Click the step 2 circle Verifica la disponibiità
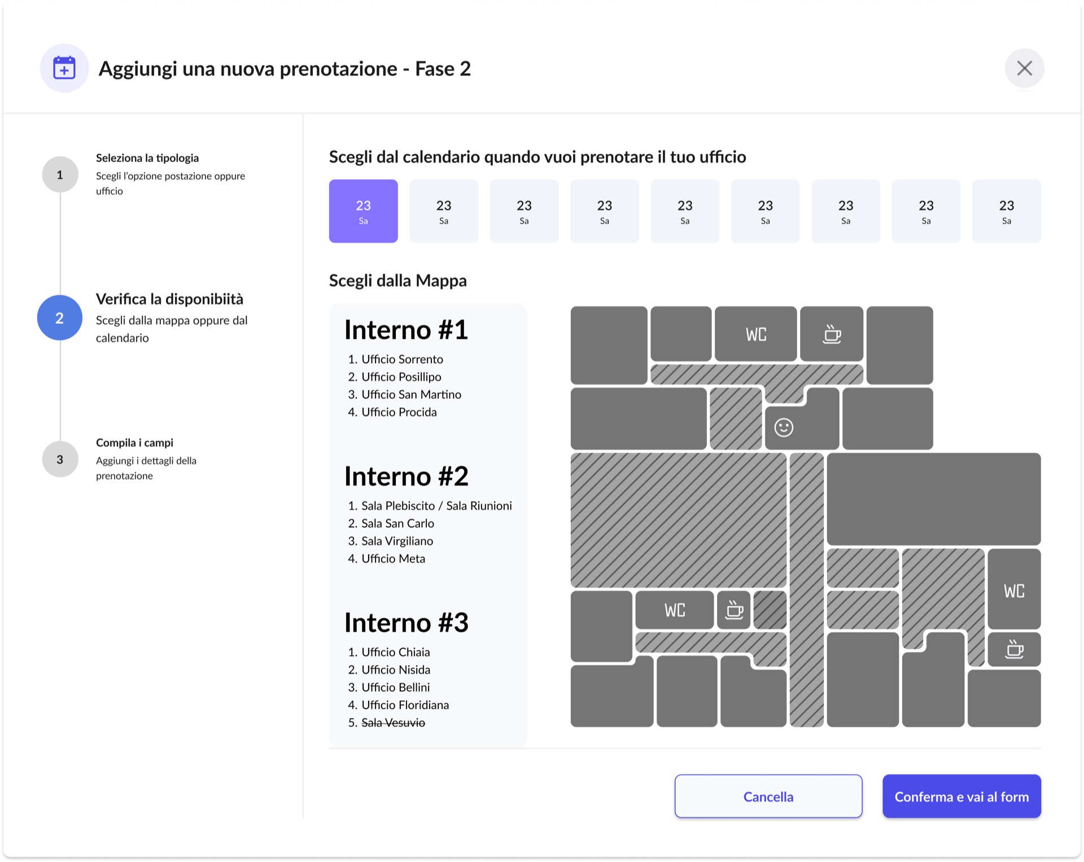Viewport: 1084px width, 862px height. click(60, 318)
